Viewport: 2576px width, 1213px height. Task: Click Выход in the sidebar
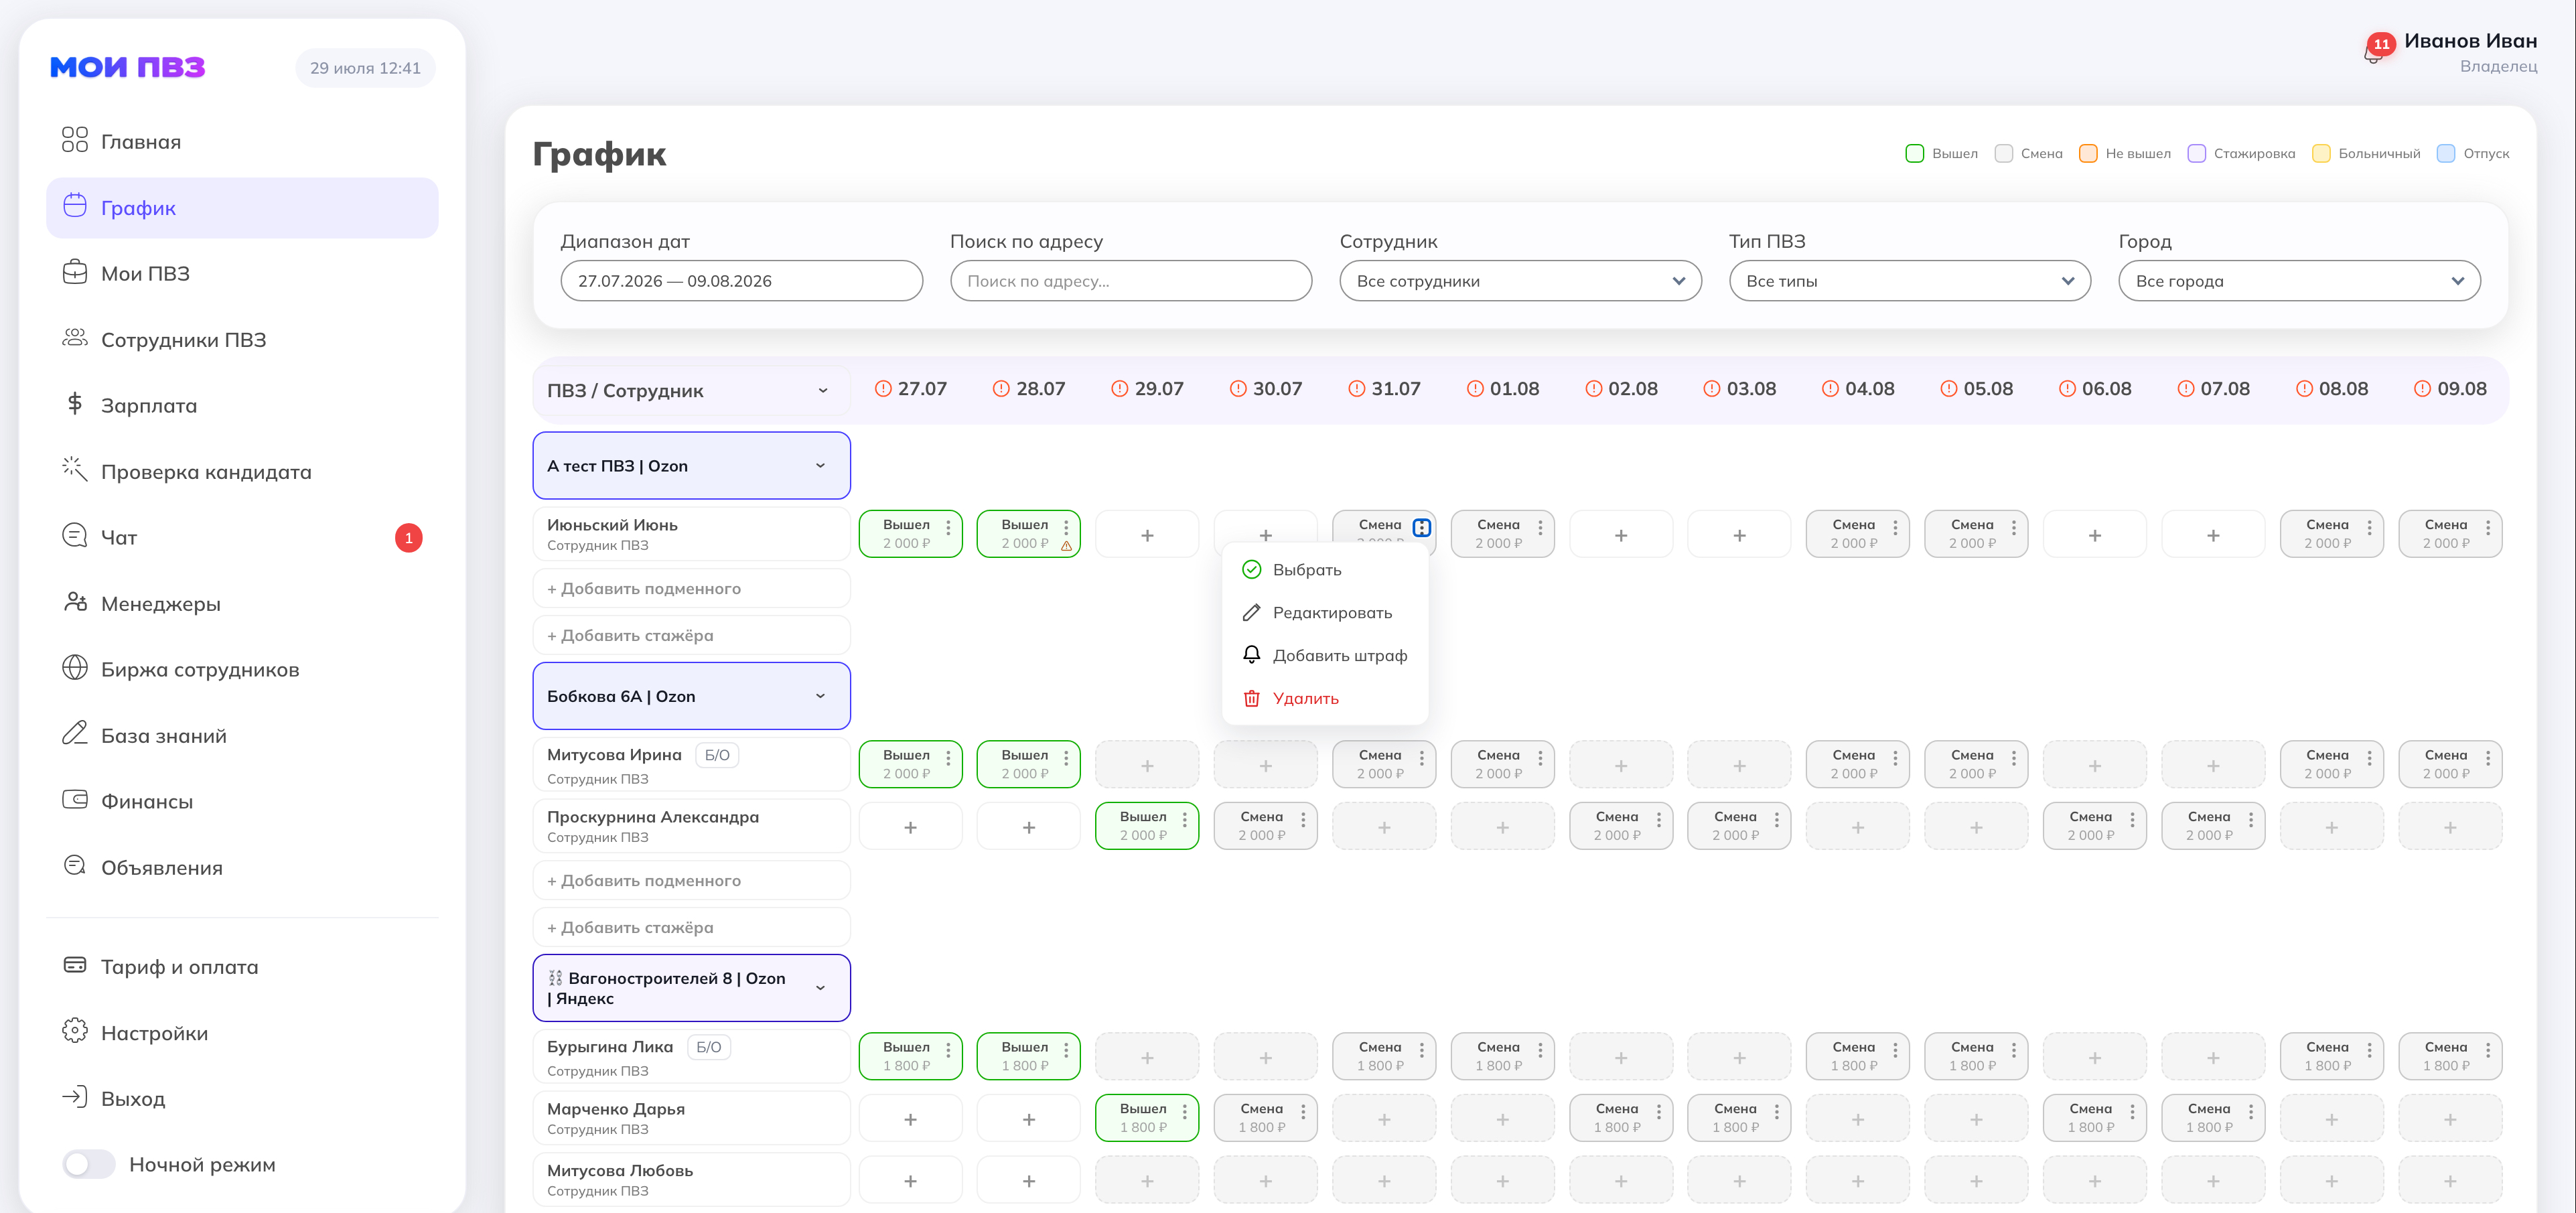pyautogui.click(x=132, y=1098)
